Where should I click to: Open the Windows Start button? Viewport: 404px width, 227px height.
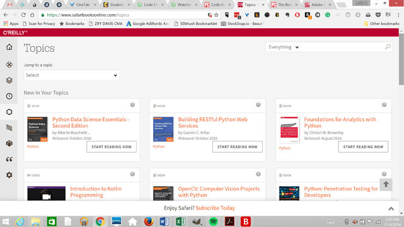tap(5, 222)
